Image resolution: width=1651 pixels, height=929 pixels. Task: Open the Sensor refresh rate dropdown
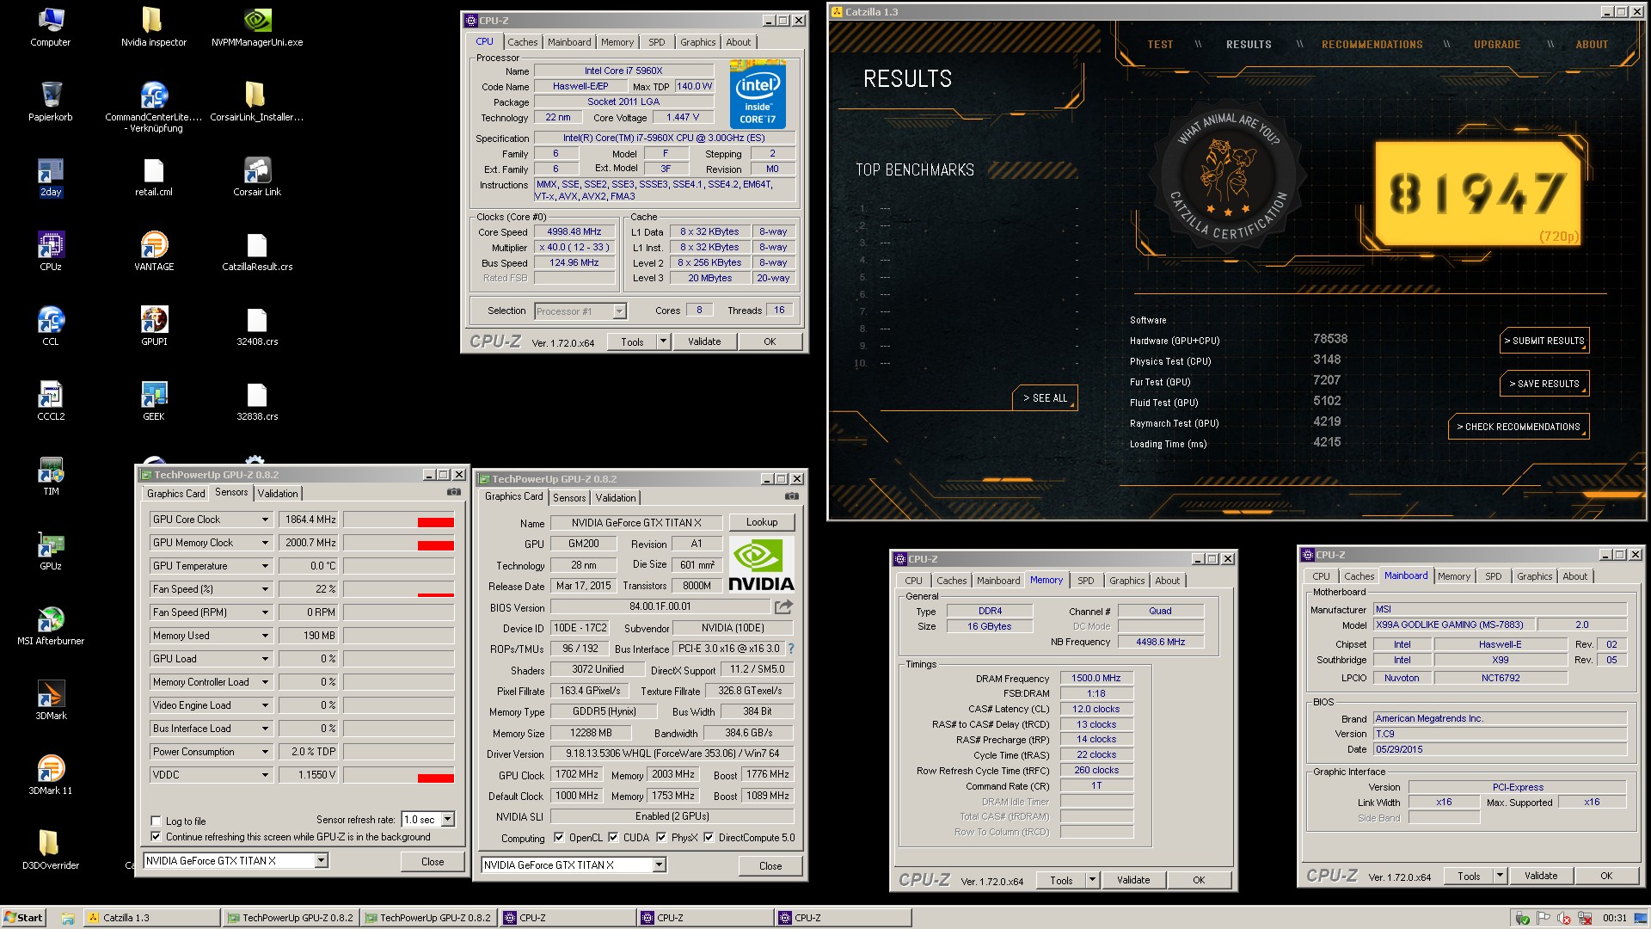tap(447, 820)
